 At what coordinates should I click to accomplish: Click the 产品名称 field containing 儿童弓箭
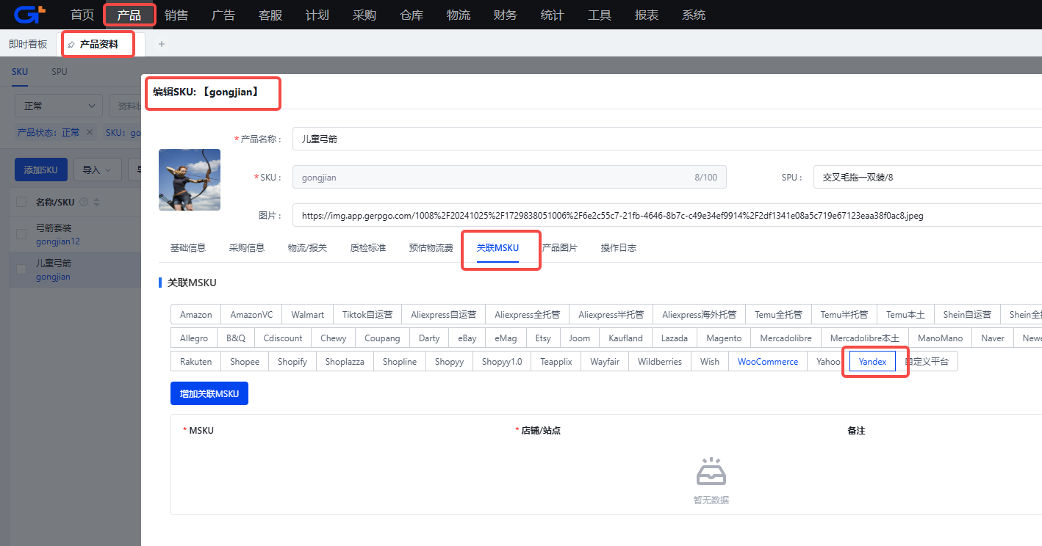tap(667, 139)
